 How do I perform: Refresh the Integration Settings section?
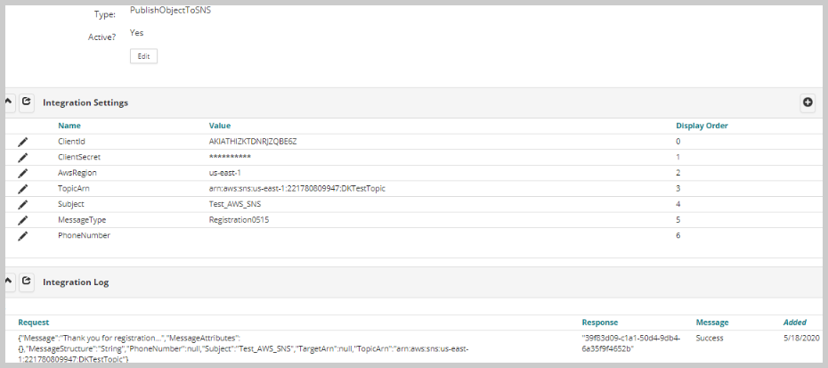point(27,102)
